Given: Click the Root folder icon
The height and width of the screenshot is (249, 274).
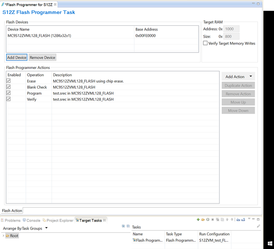Looking at the screenshot, I should (x=7, y=236).
